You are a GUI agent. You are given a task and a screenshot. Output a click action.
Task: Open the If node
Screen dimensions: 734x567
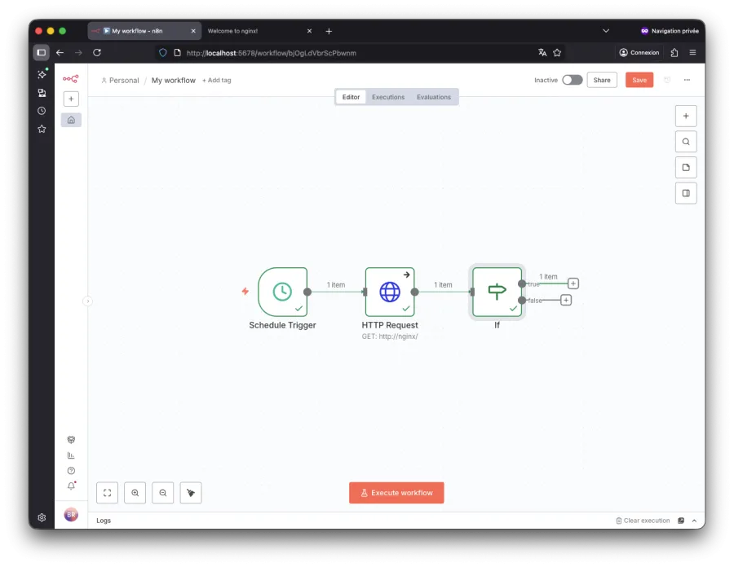[497, 292]
